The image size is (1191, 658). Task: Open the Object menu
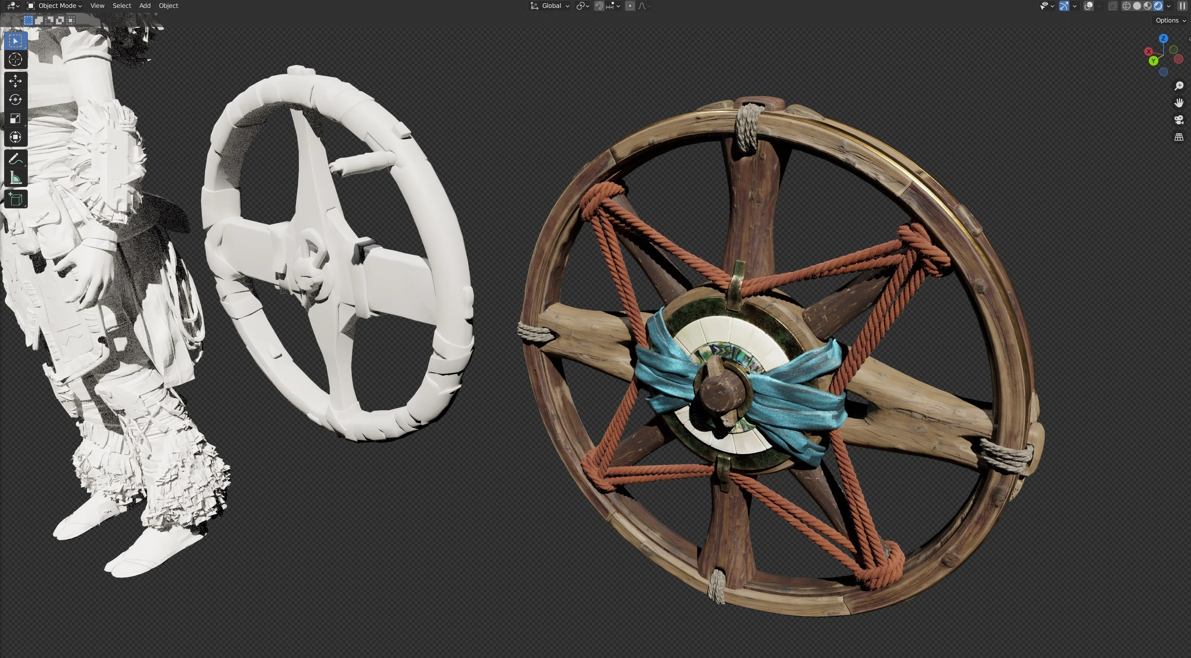coord(168,6)
